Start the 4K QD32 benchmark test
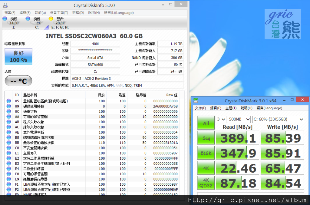This screenshot has height=205, width=310. pos(206,183)
